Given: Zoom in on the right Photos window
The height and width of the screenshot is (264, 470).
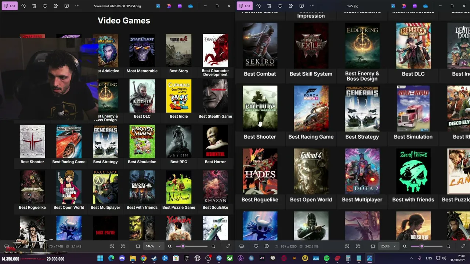Looking at the screenshot, I should (x=448, y=246).
